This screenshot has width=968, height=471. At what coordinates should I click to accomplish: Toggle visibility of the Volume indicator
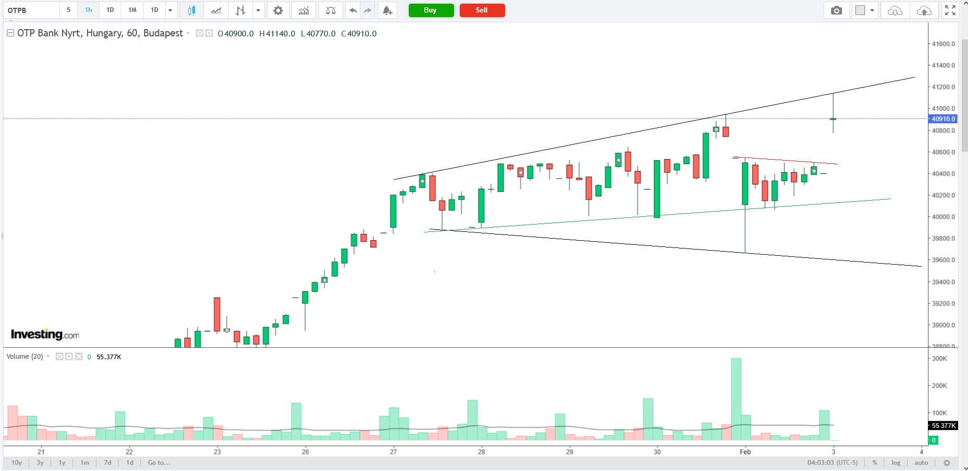tap(60, 357)
